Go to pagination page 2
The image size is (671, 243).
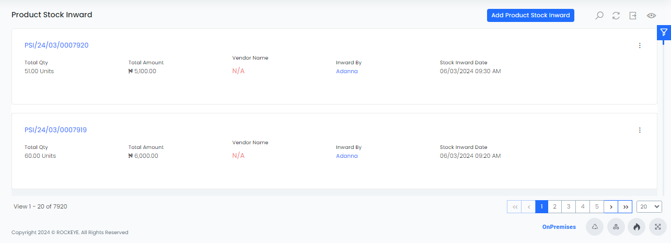(x=555, y=206)
